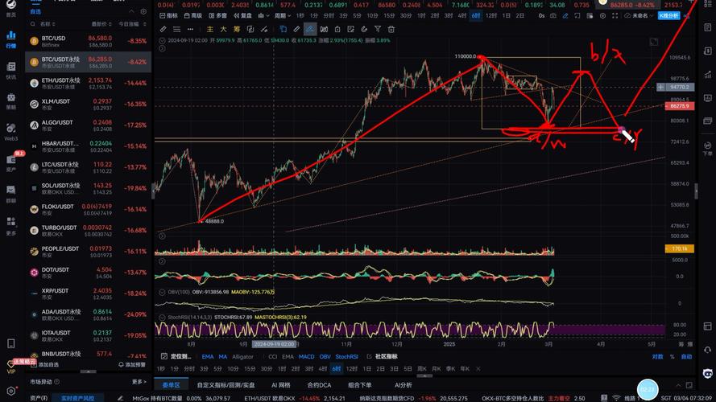The image size is (716, 402).
Task: Click the lock drawings icon
Action: pyautogui.click(x=337, y=29)
